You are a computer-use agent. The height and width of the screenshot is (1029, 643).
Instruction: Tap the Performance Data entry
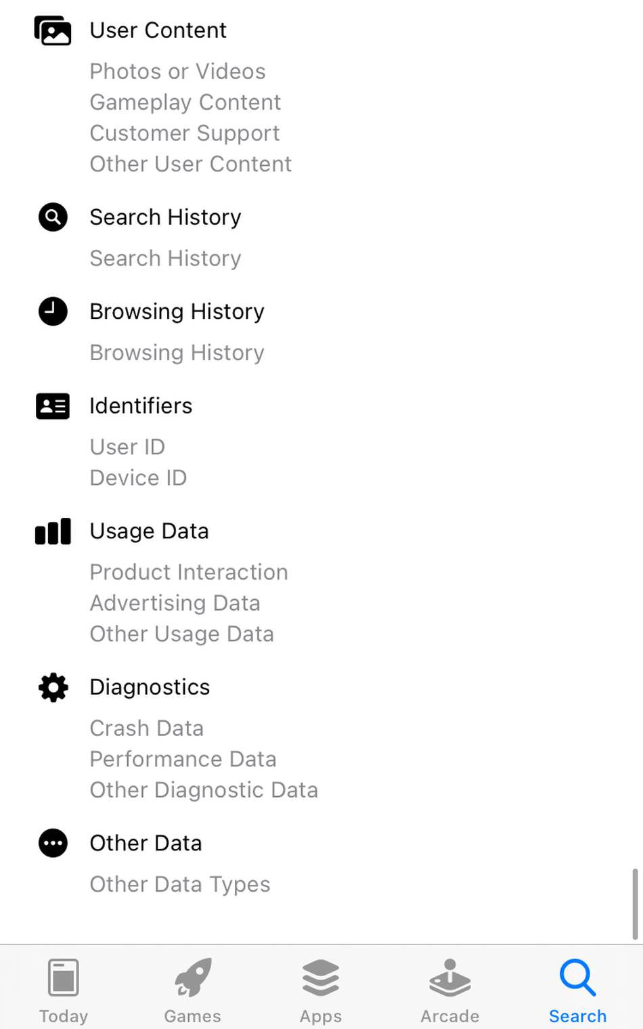coord(183,760)
